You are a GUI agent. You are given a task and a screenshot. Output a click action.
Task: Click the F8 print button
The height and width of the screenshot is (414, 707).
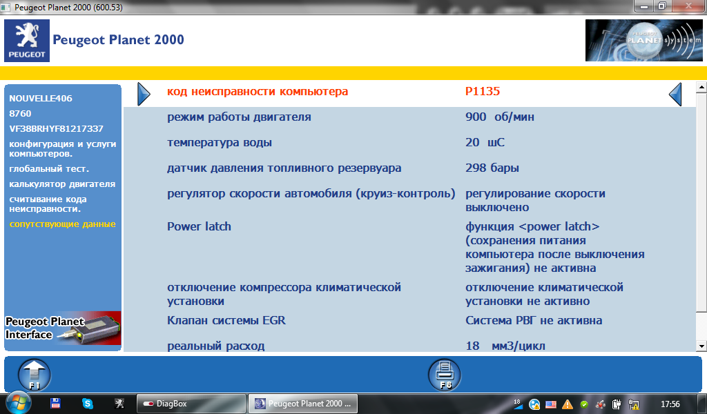(x=445, y=375)
